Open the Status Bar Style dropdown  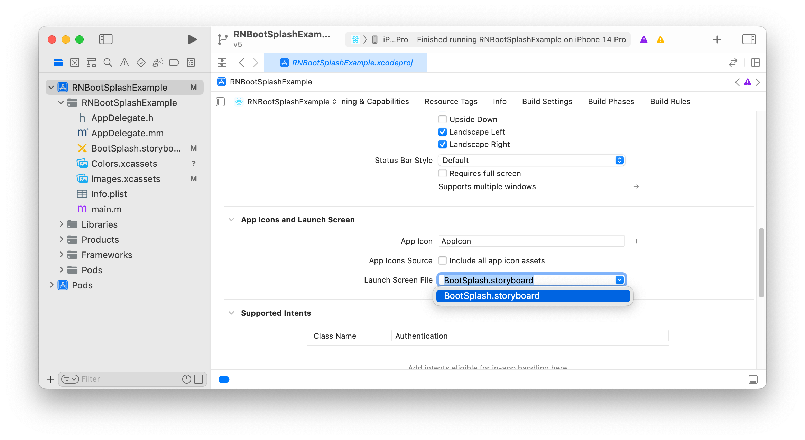tap(531, 160)
